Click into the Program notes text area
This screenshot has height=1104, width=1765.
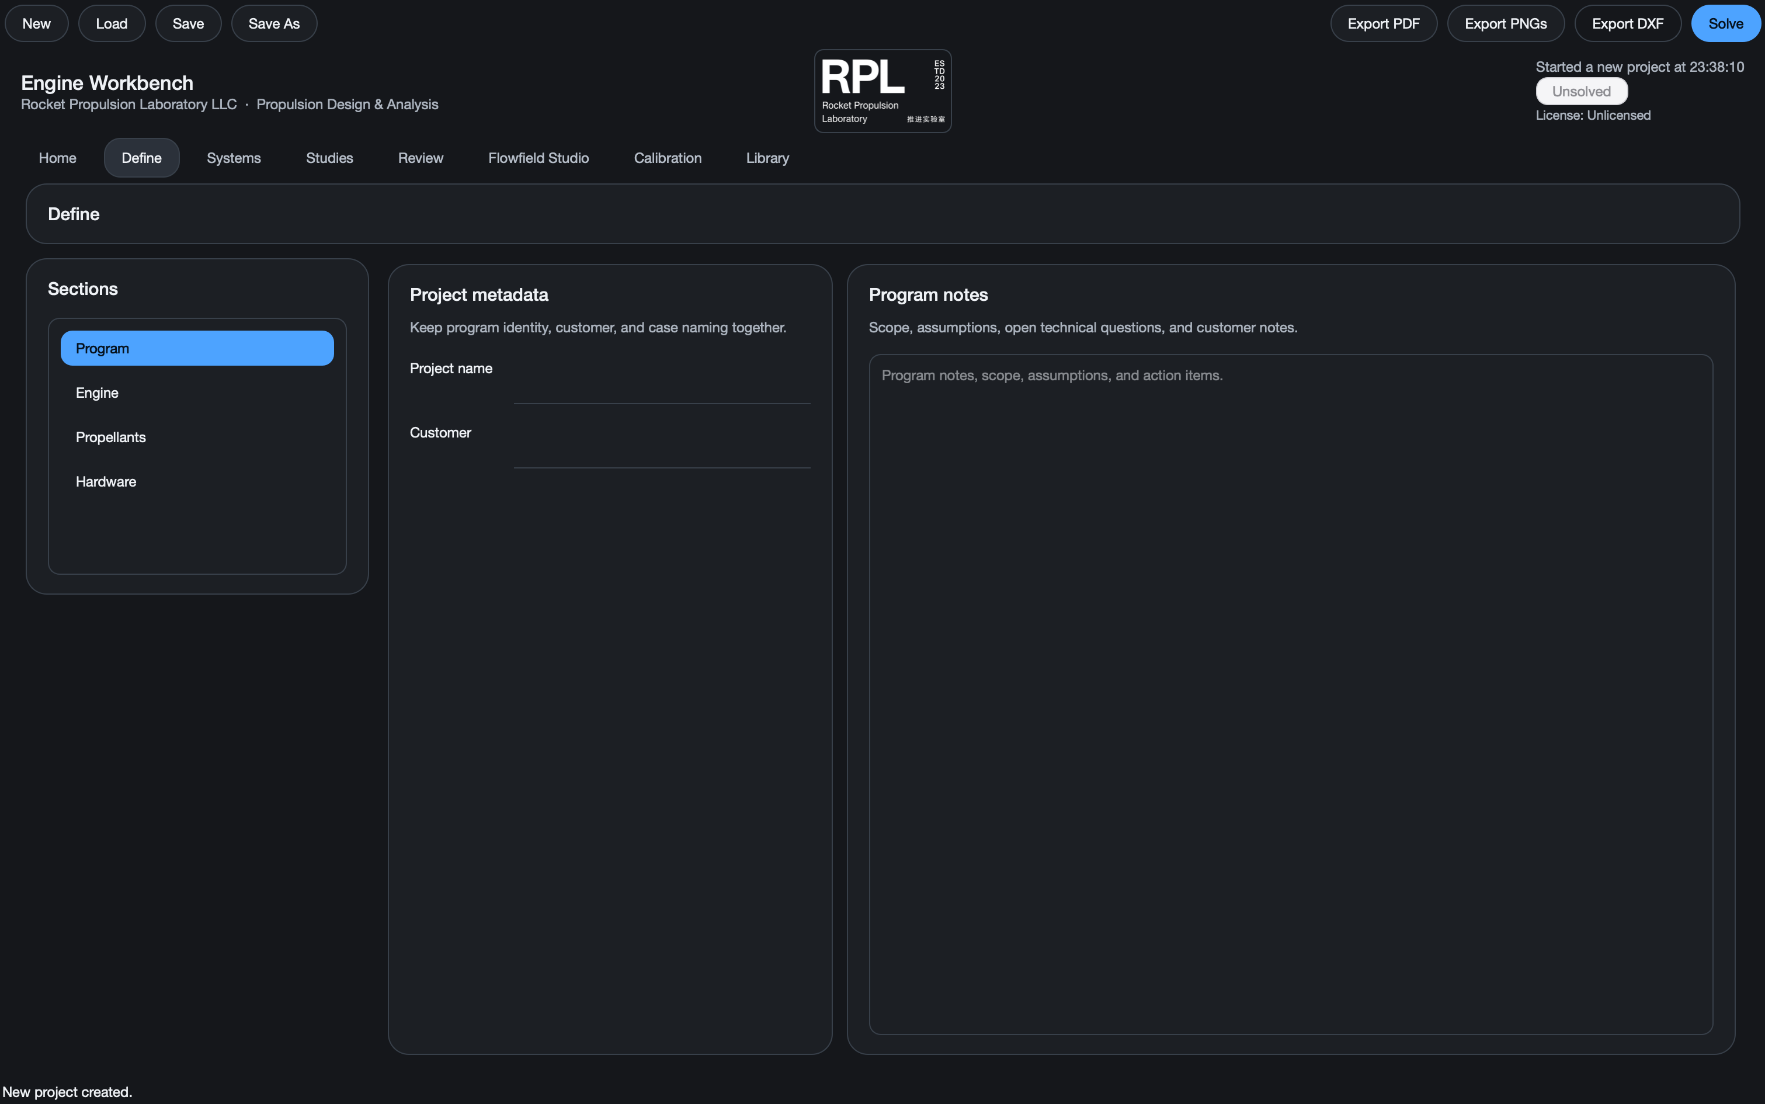[1291, 695]
